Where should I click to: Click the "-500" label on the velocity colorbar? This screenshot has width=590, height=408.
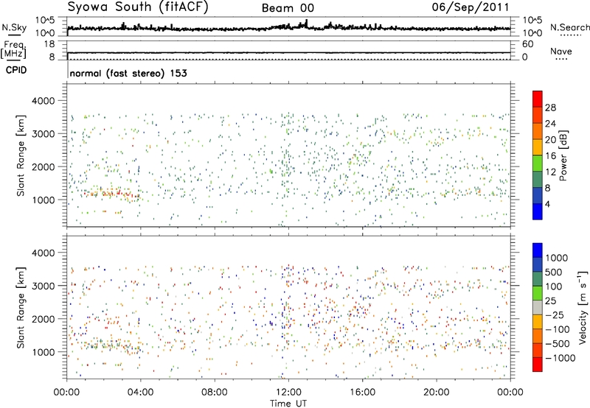coord(558,344)
